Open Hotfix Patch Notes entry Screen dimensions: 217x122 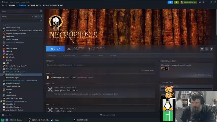[63, 111]
